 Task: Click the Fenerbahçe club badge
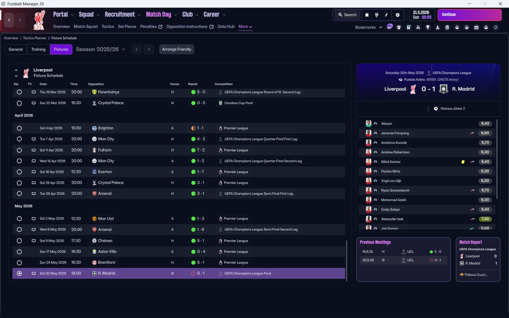tap(94, 92)
